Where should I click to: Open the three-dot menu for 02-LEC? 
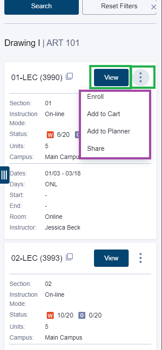(141, 258)
